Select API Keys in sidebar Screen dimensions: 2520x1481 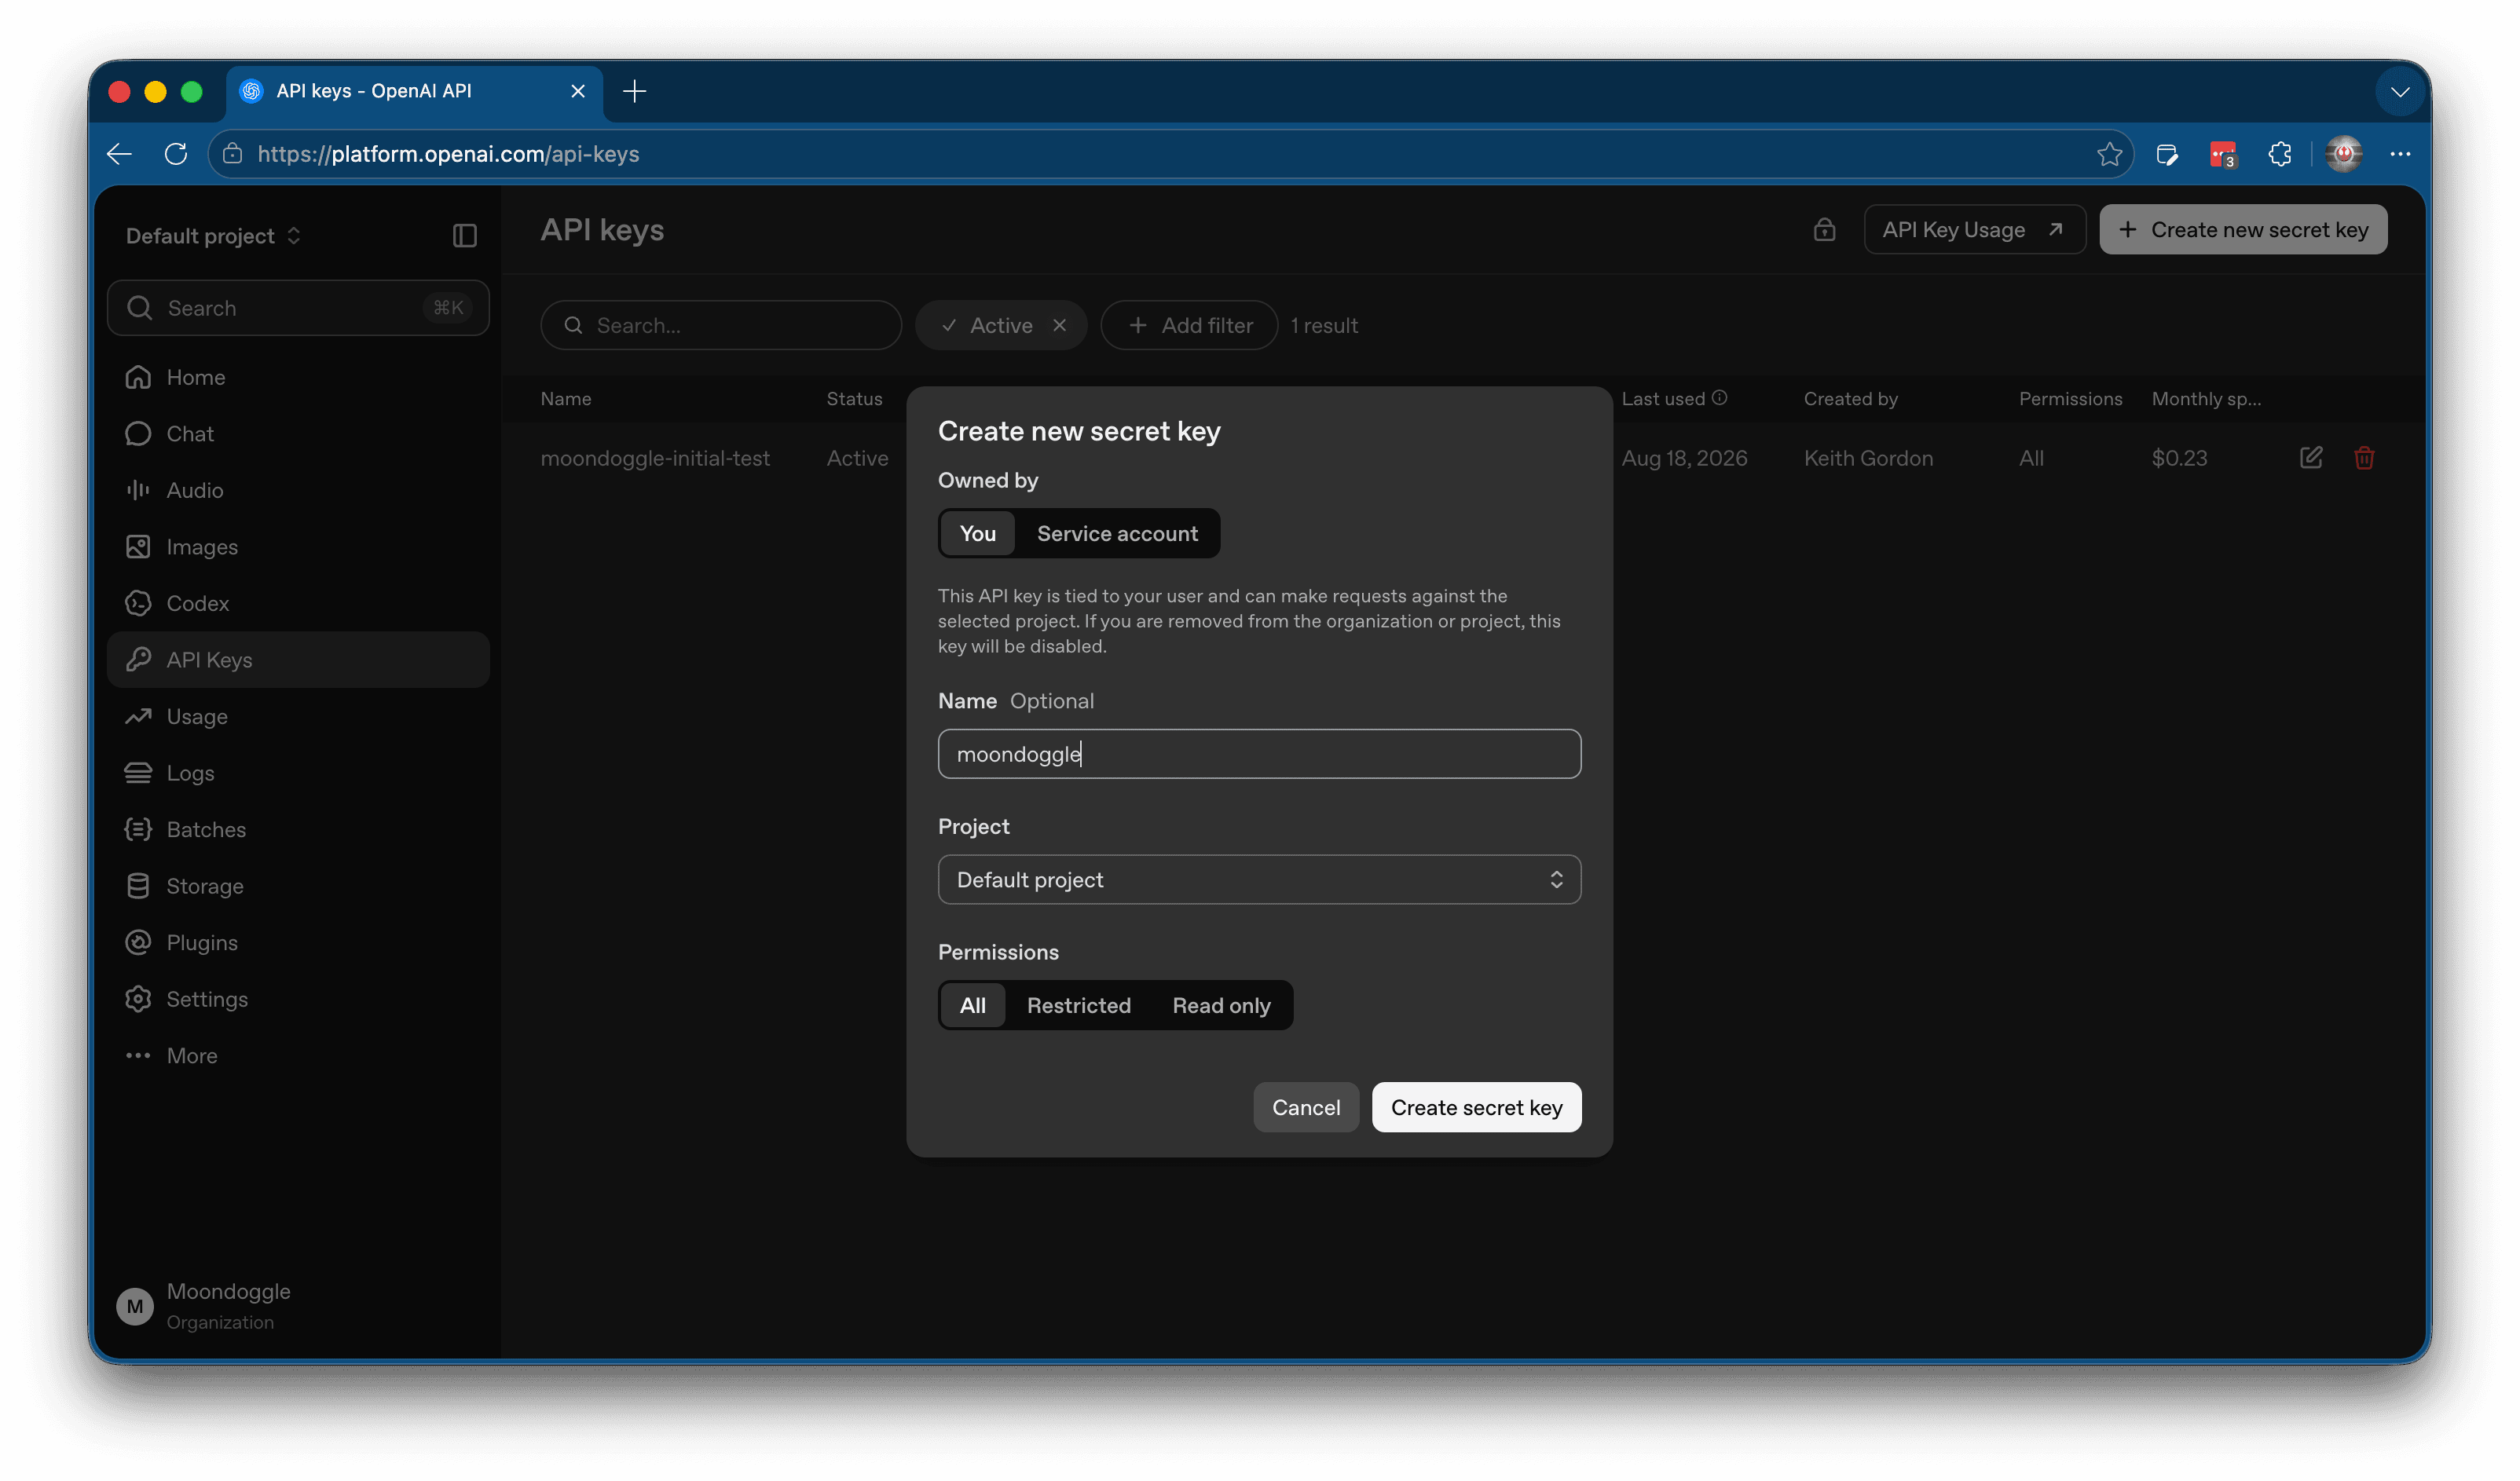click(x=298, y=660)
